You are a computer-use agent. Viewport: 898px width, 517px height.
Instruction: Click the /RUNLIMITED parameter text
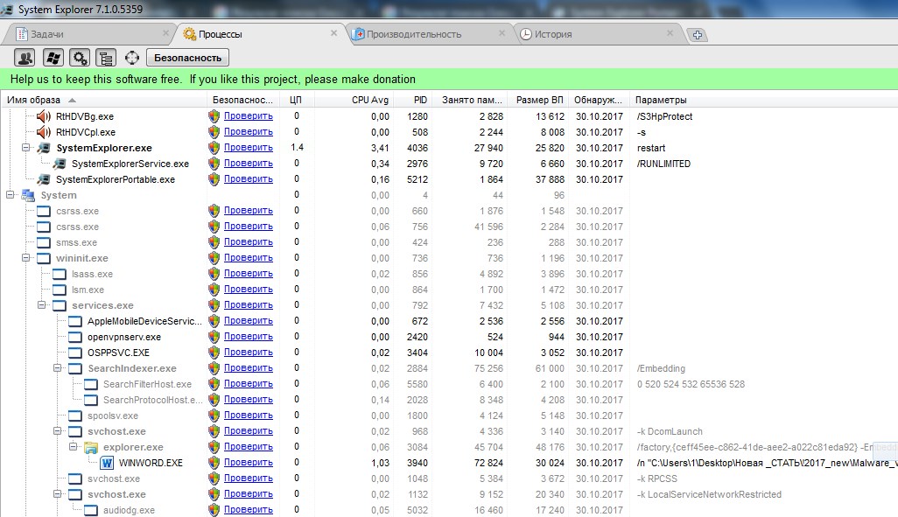tap(663, 164)
